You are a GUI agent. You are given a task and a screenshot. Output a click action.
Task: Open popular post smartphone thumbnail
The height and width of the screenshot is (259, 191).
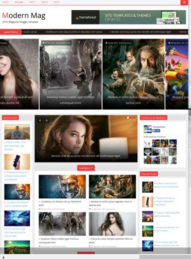tap(148, 202)
